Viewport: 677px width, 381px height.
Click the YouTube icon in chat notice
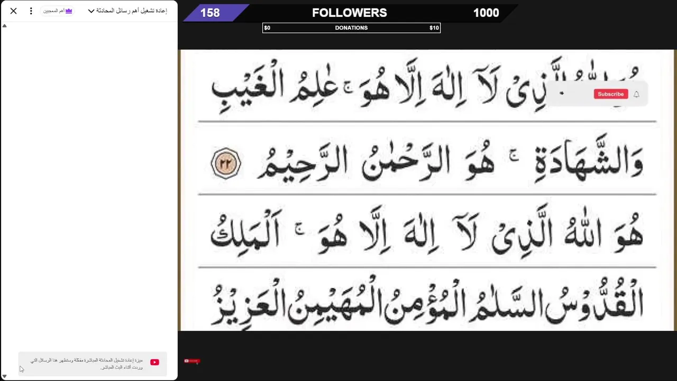click(x=154, y=362)
